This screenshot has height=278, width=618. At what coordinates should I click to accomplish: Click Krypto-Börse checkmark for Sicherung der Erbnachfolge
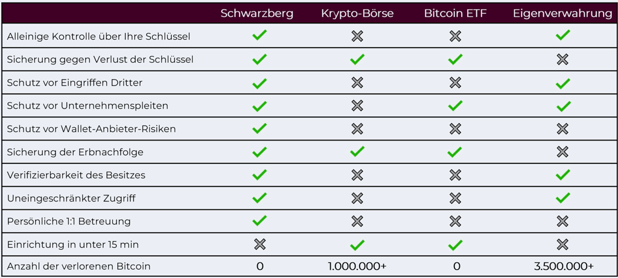coord(357,151)
